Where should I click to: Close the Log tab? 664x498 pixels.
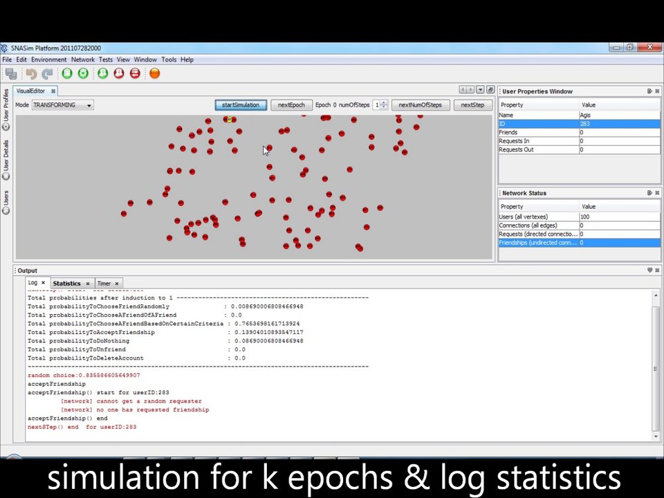click(x=43, y=283)
